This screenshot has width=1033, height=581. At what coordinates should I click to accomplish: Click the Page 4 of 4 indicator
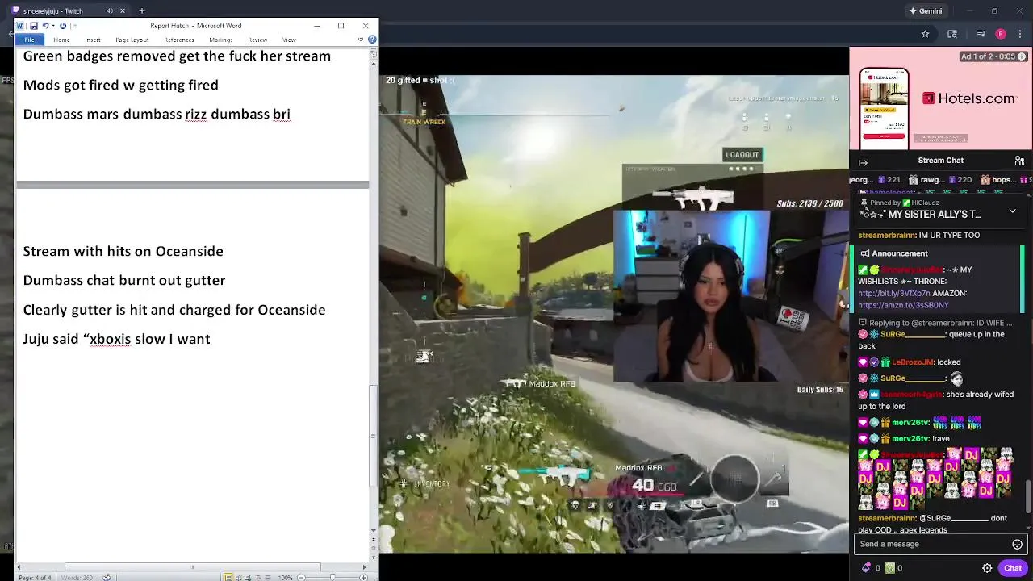[35, 577]
